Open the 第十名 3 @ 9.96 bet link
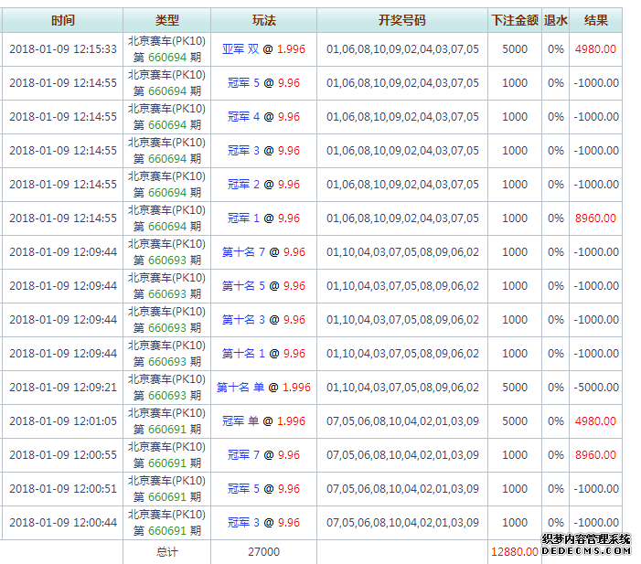 (263, 320)
